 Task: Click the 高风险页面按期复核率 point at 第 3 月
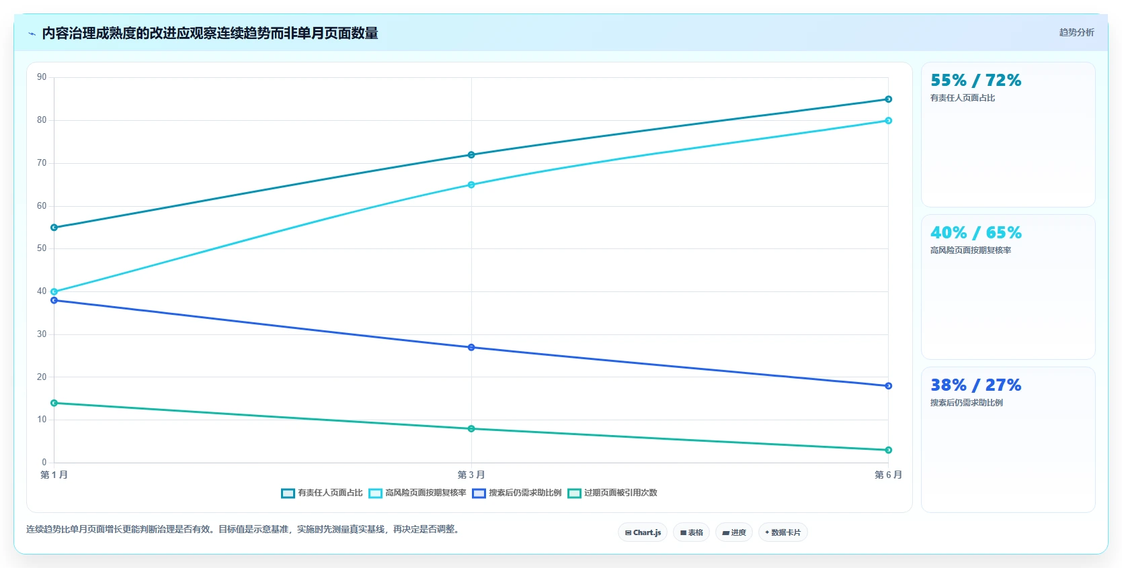471,185
